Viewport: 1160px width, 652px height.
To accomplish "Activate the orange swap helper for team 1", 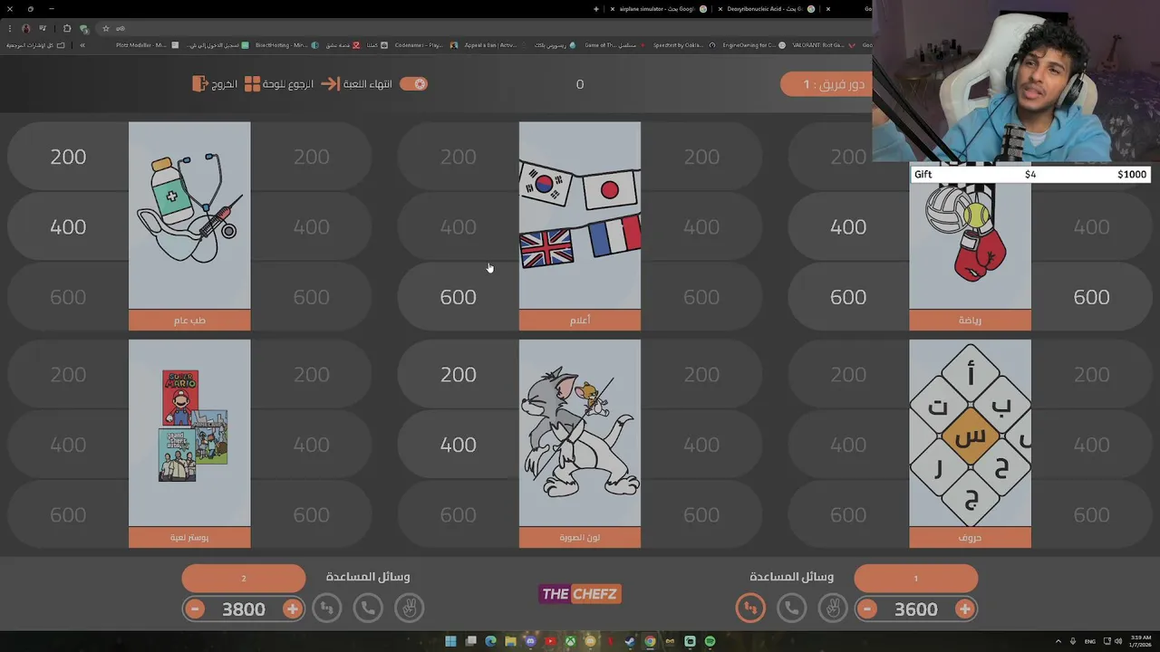I will click(750, 609).
